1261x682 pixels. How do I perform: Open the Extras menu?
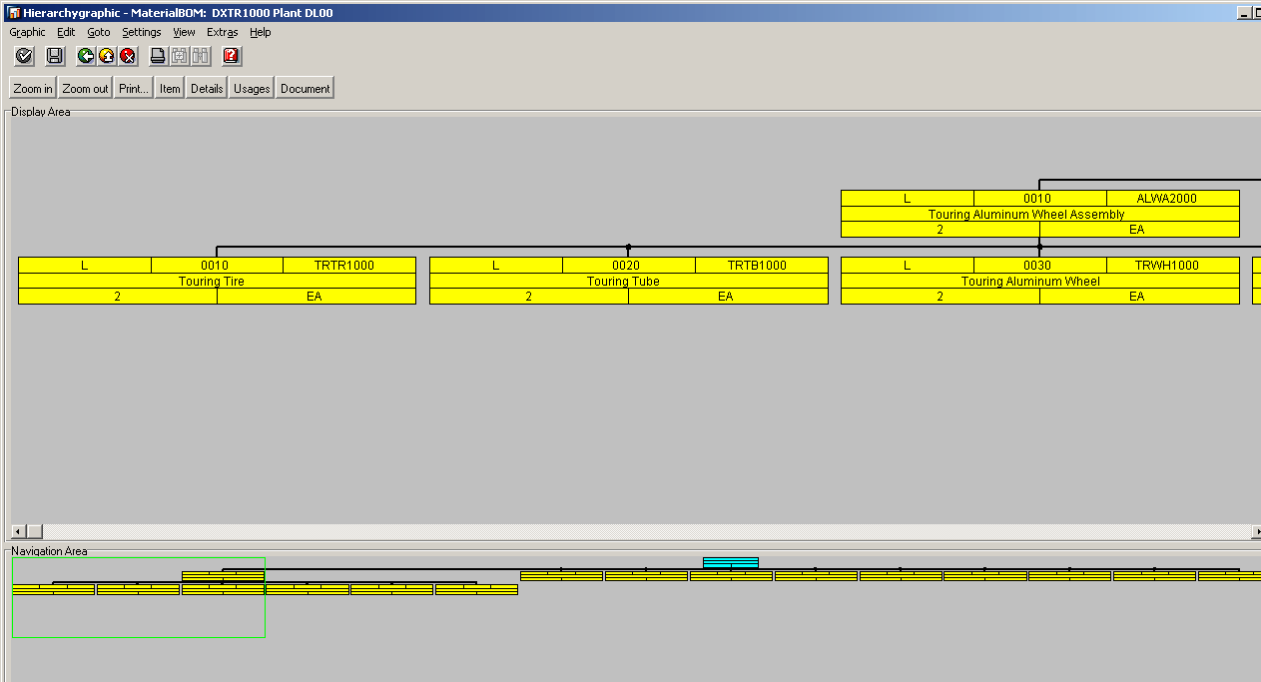coord(223,32)
